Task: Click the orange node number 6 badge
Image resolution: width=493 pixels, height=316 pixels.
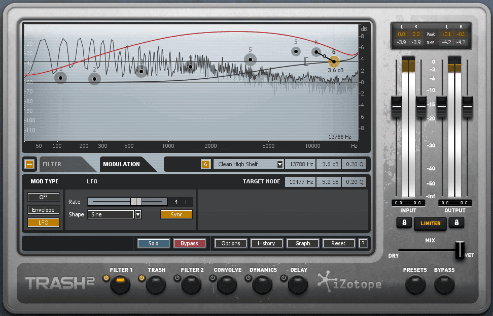Action: click(x=206, y=164)
